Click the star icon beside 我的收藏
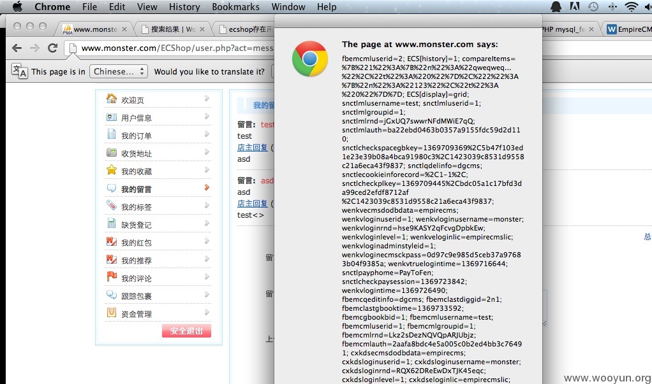Screen dimensions: 652x384 112,170
